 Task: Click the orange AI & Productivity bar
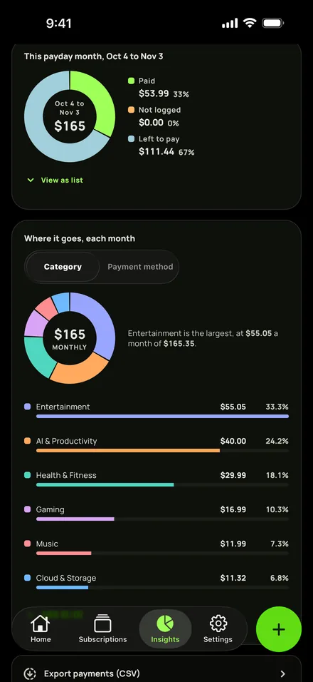pyautogui.click(x=128, y=451)
